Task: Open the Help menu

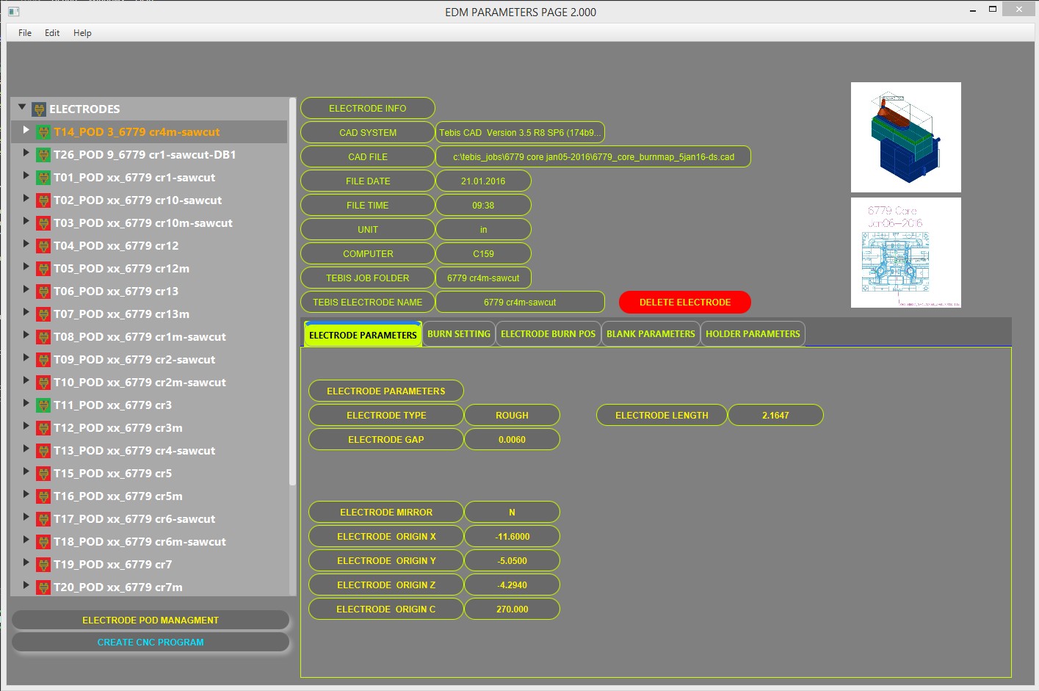Action: click(x=82, y=33)
